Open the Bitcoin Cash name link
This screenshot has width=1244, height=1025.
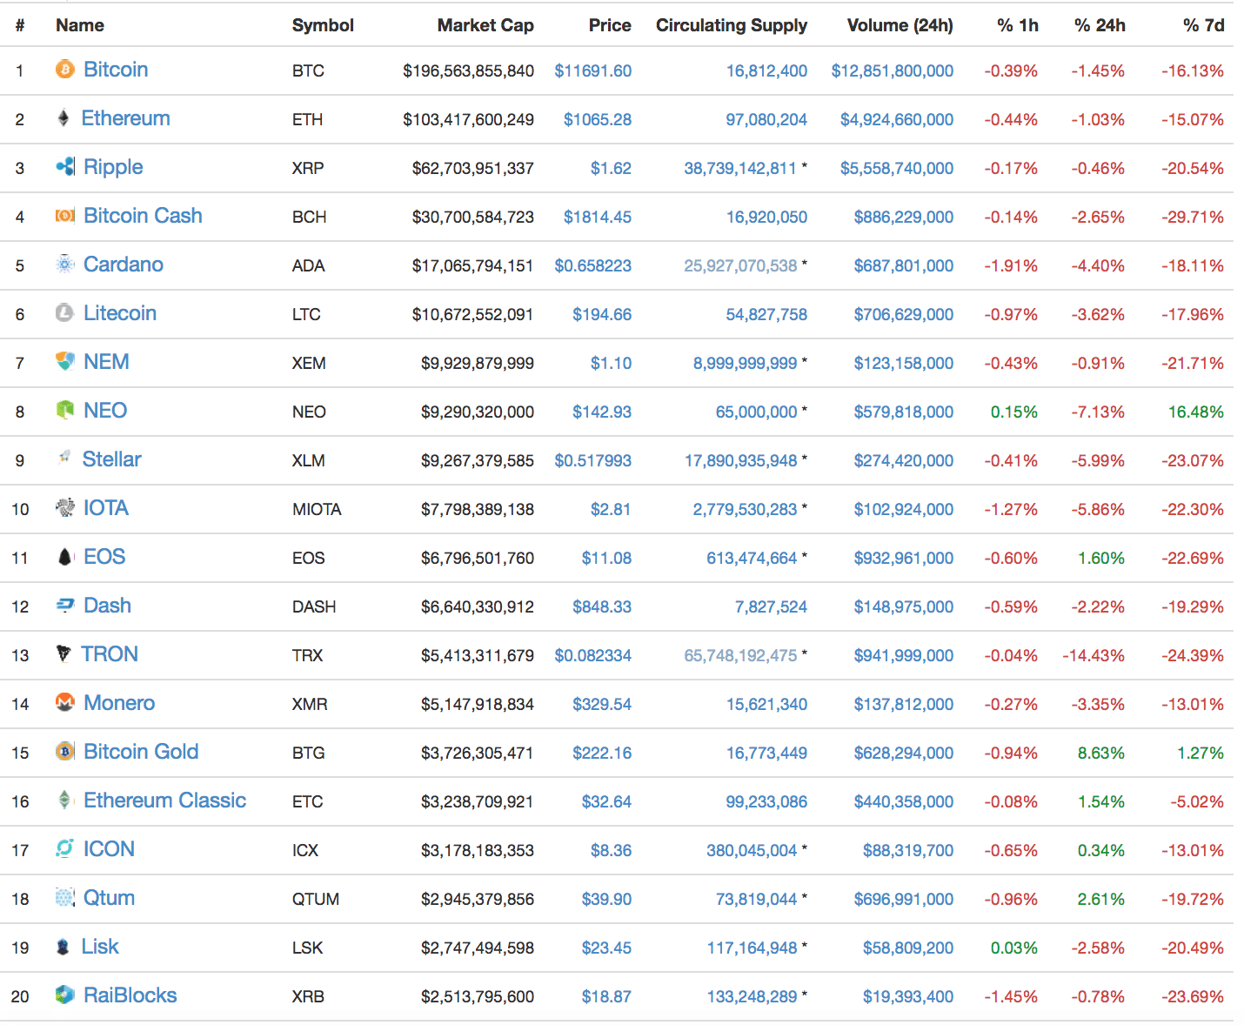143,215
